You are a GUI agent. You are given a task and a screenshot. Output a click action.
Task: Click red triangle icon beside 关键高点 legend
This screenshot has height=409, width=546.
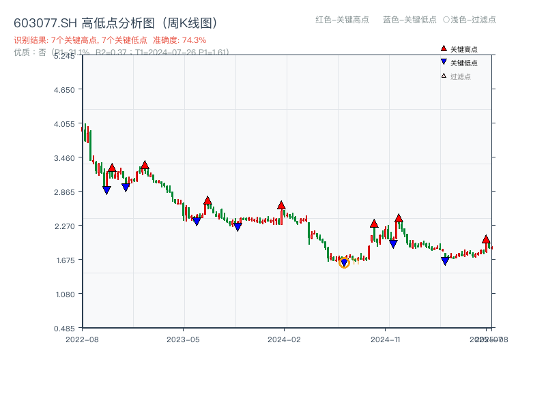click(444, 48)
